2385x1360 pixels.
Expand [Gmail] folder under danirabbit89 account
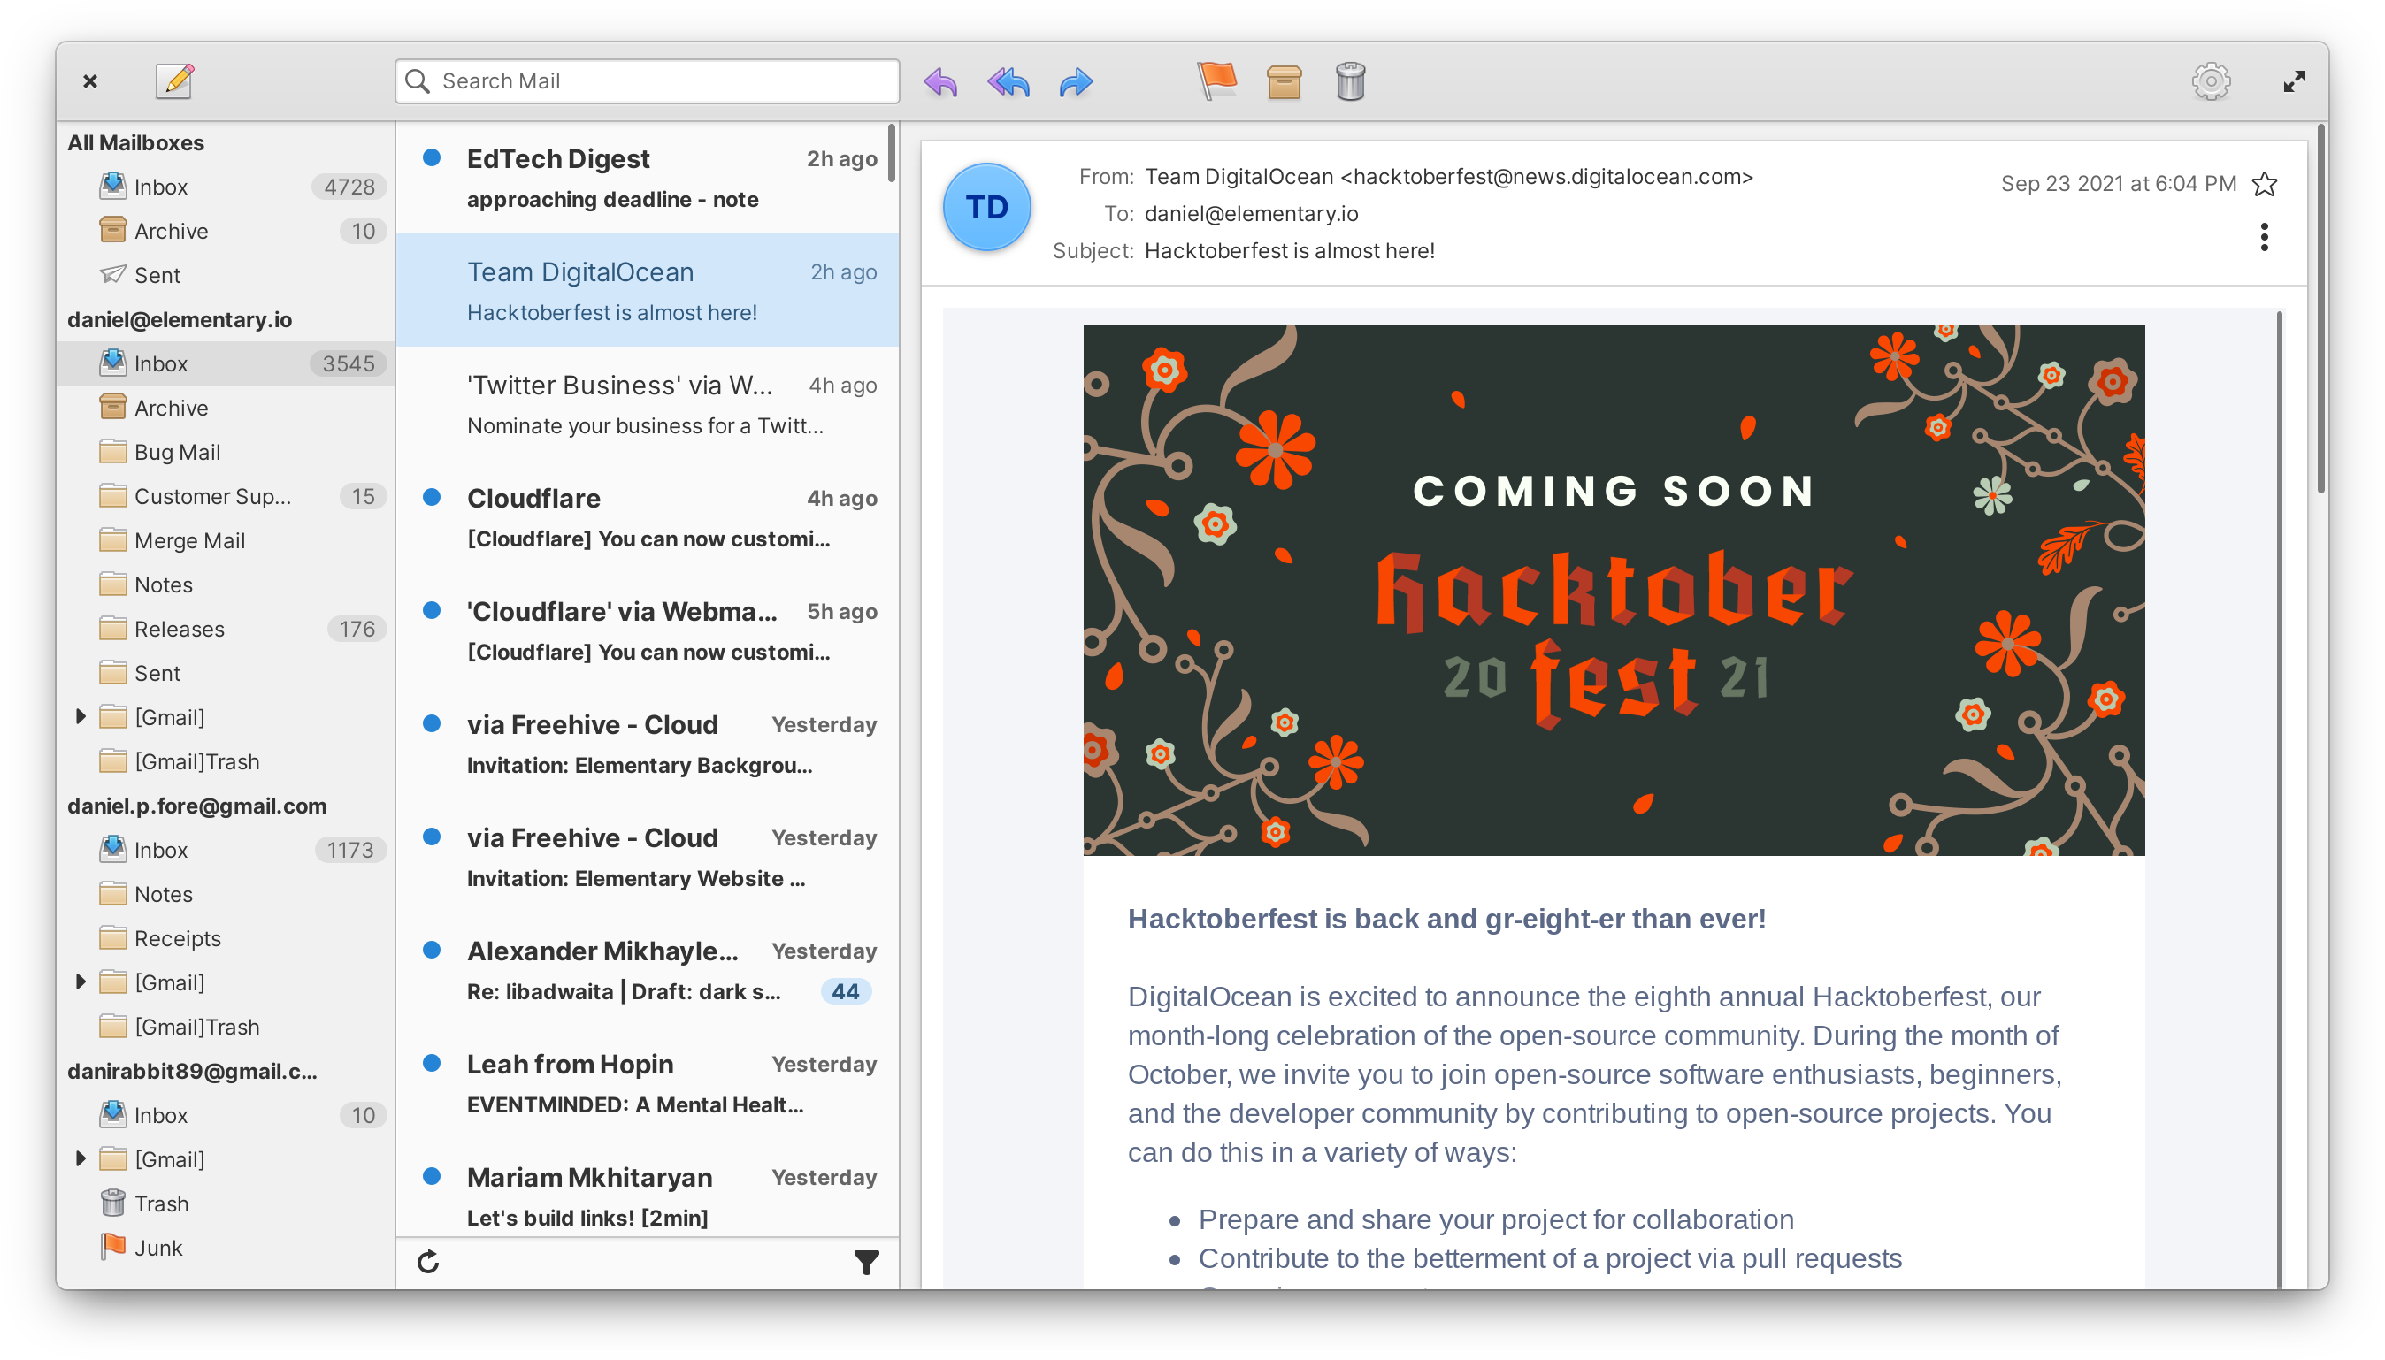click(81, 1158)
